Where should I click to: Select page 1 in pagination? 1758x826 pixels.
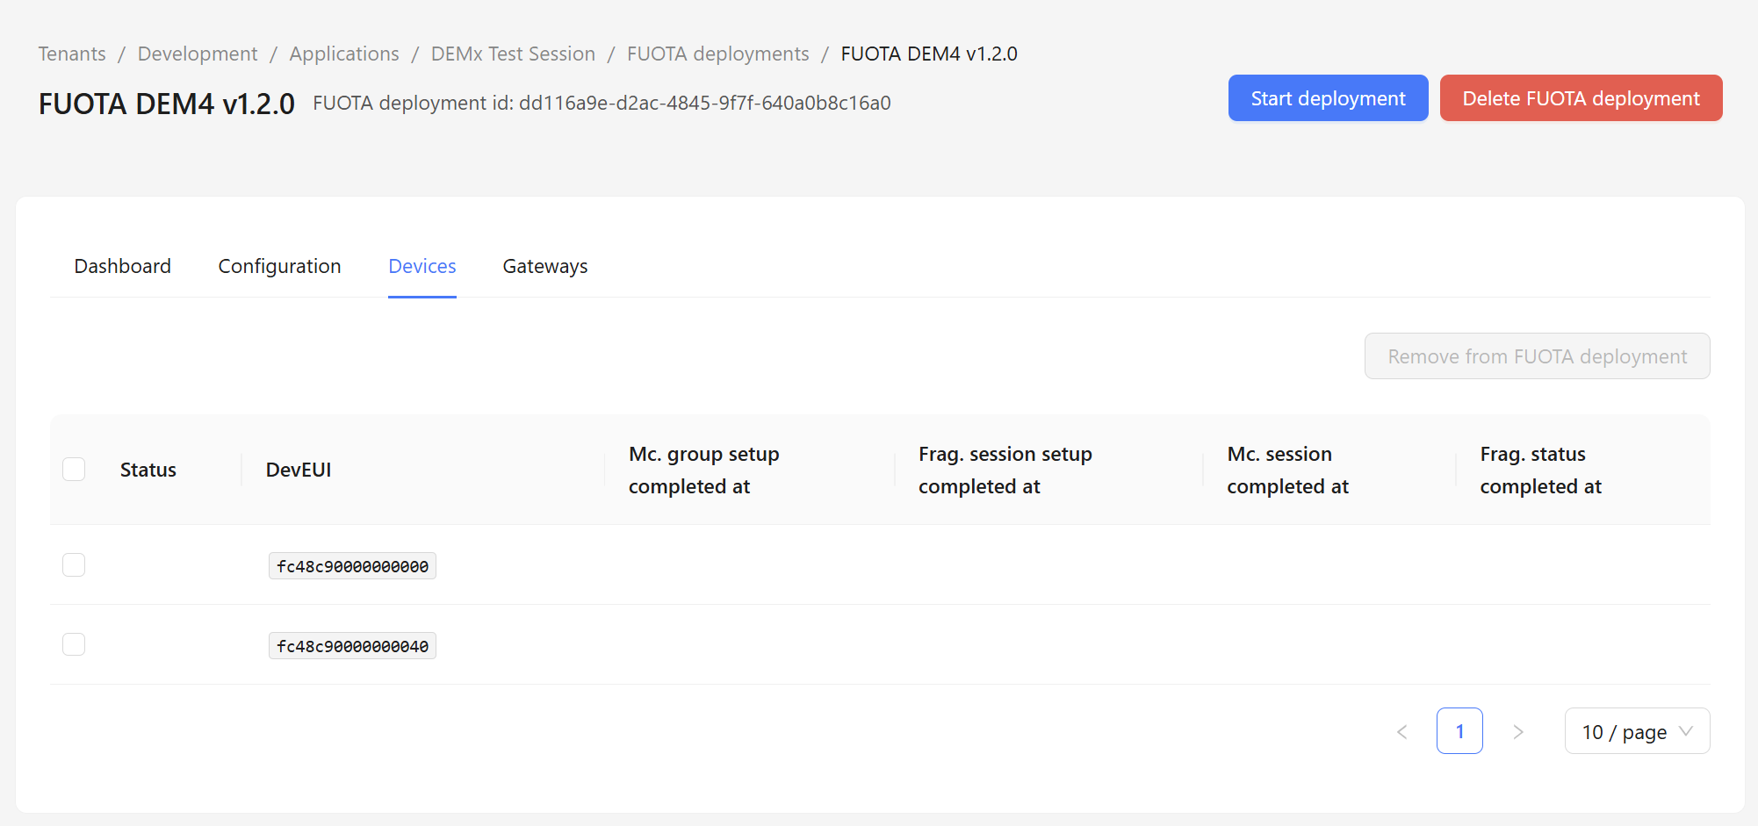point(1459,731)
